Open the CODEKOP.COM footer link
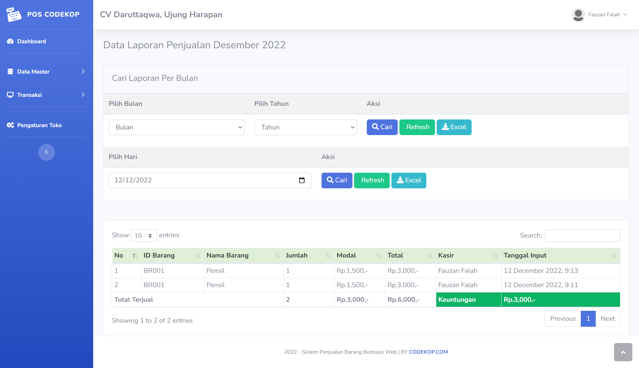Screen dimensions: 639x368 click(x=428, y=352)
